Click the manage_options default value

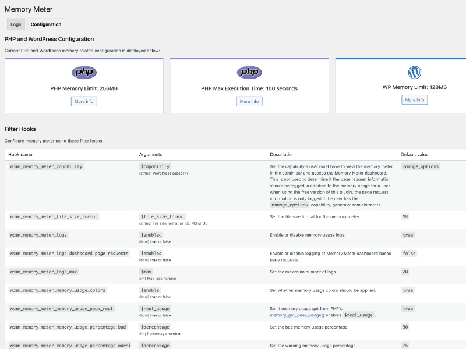(421, 166)
